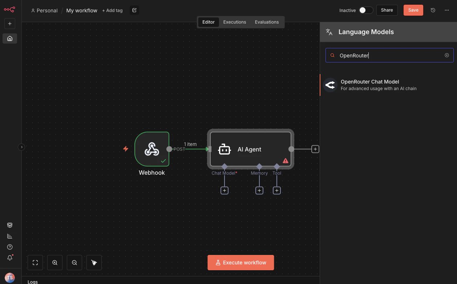Open Templates box icon in sidebar
The height and width of the screenshot is (284, 457).
(x=10, y=225)
